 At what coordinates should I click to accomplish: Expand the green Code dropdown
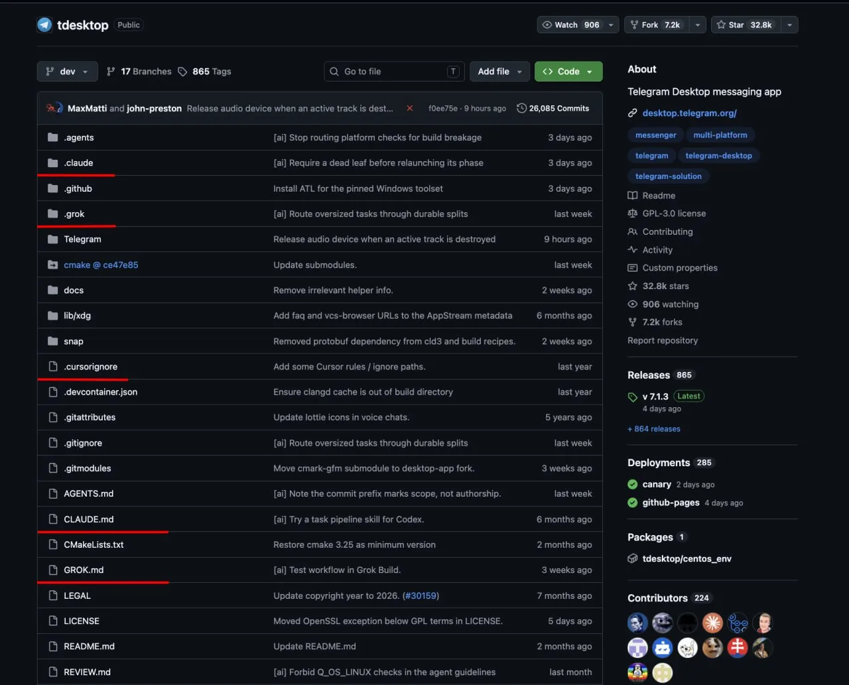[x=568, y=72]
